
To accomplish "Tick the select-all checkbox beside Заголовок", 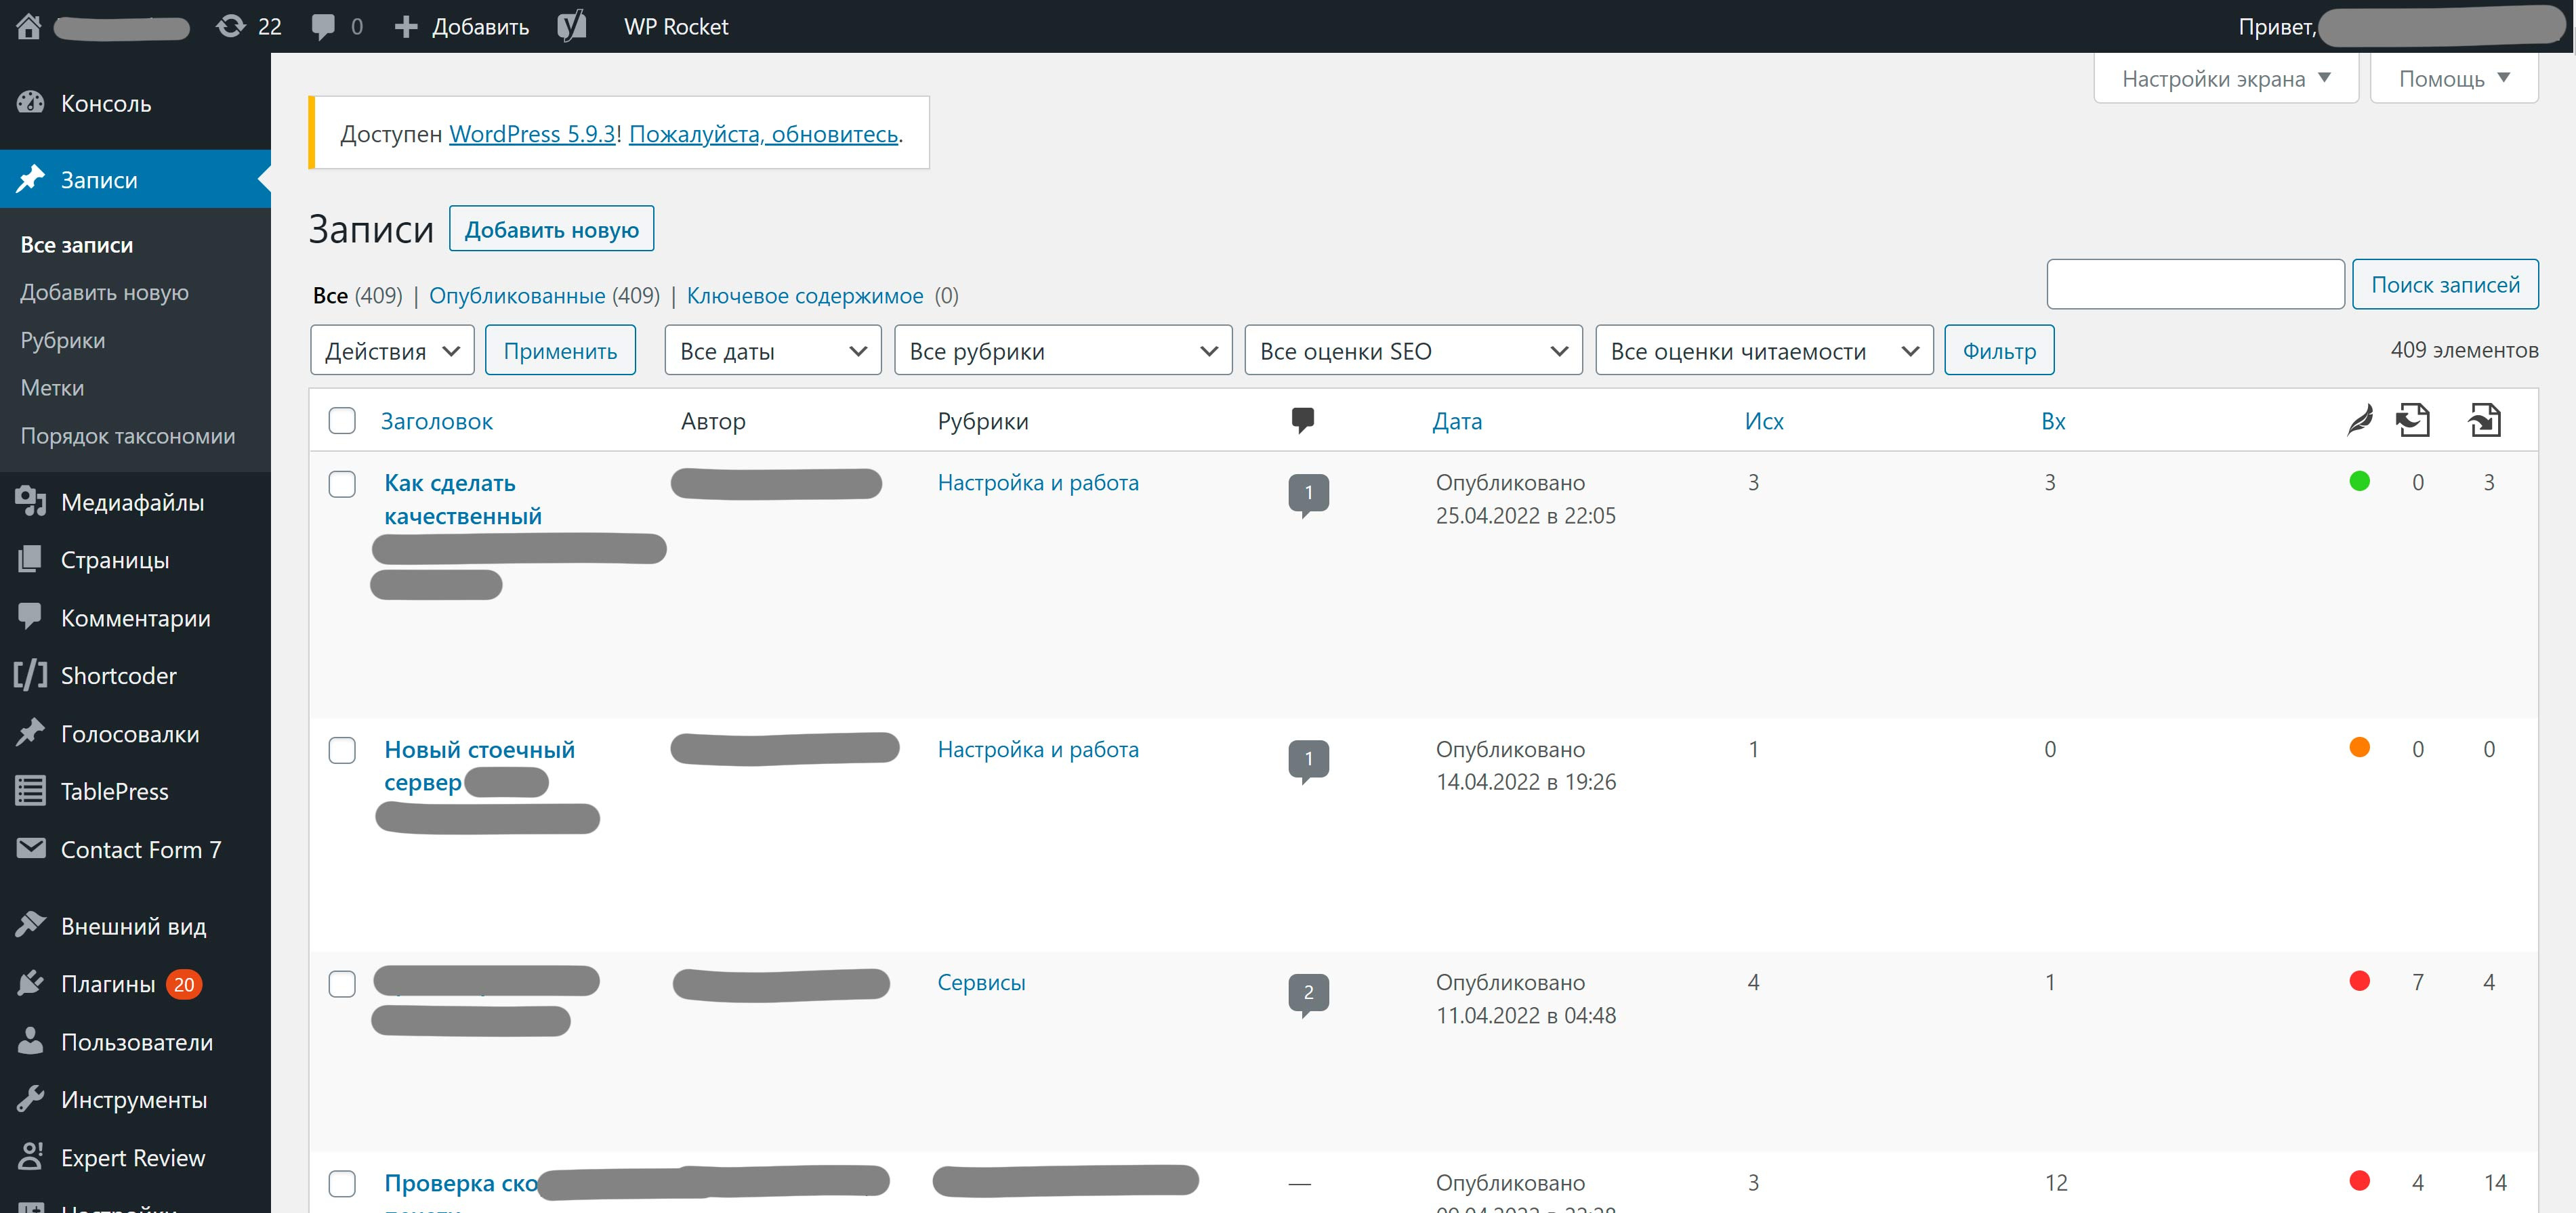I will [x=342, y=421].
